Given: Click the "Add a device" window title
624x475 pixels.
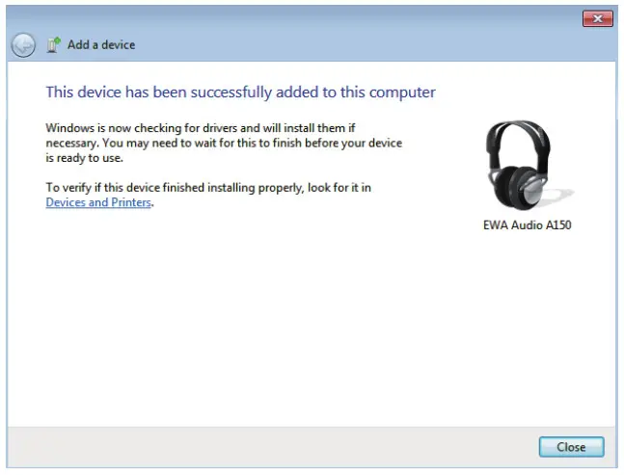Looking at the screenshot, I should click(x=101, y=45).
